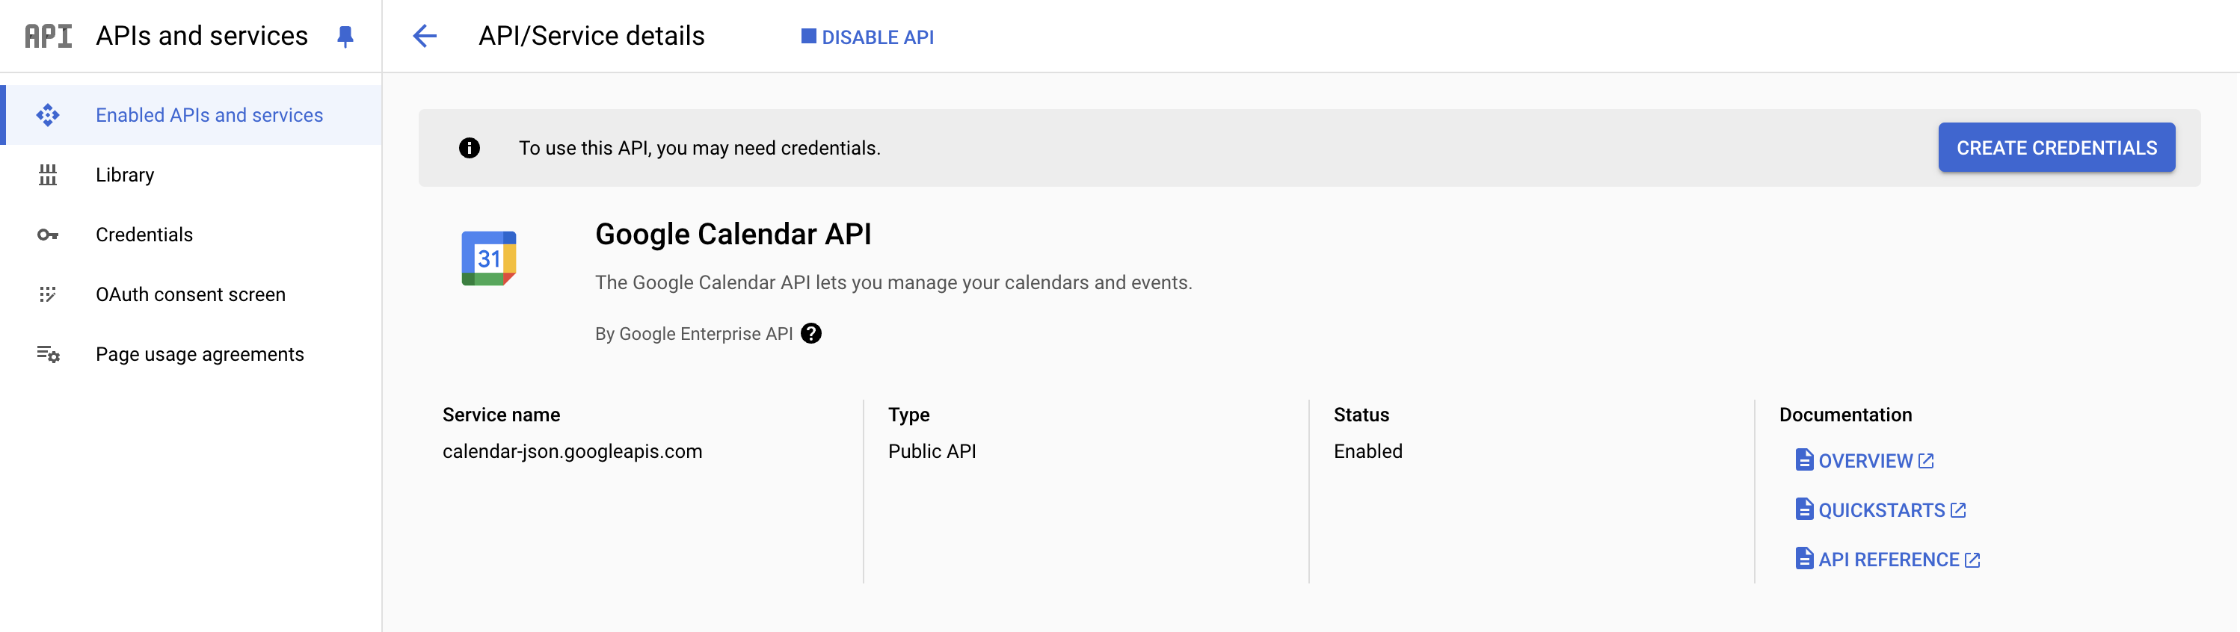Open Credentials from the sidebar
Image resolution: width=2240 pixels, height=632 pixels.
144,235
